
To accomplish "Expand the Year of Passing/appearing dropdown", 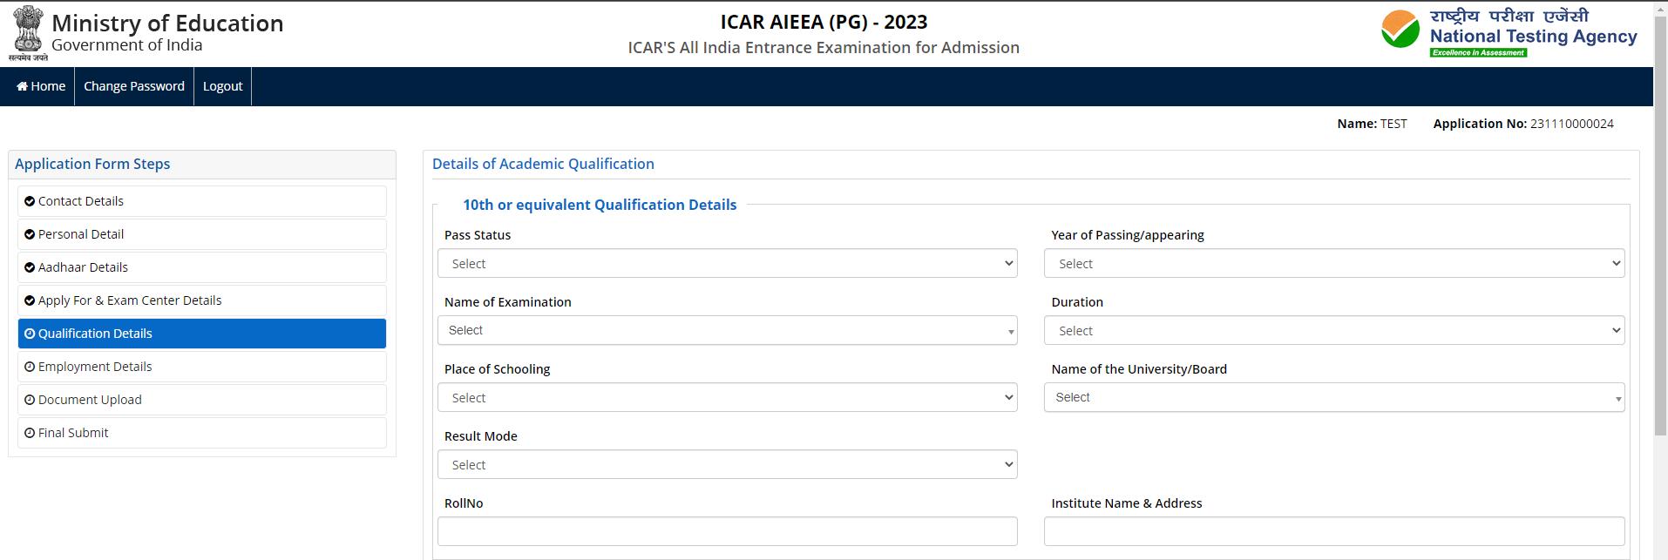I will point(1333,264).
